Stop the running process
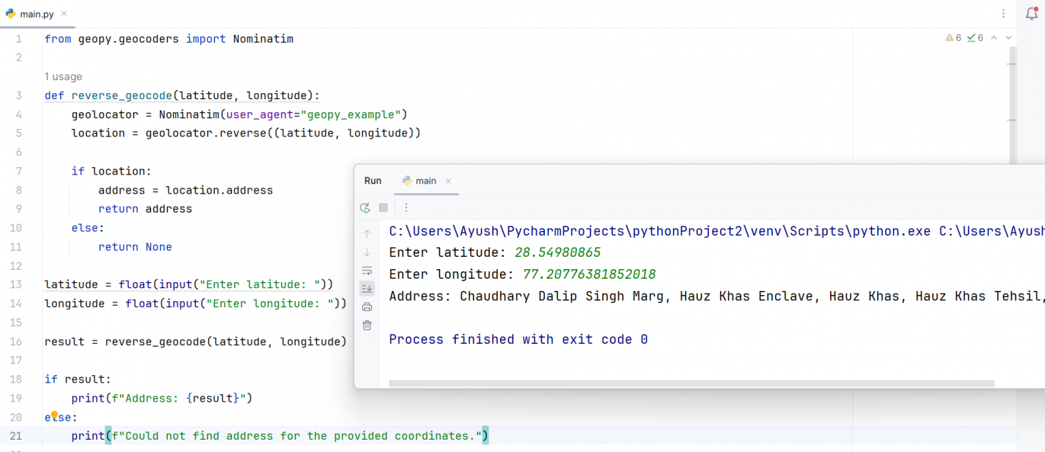Screen dimensions: 1045x452 [x=383, y=207]
